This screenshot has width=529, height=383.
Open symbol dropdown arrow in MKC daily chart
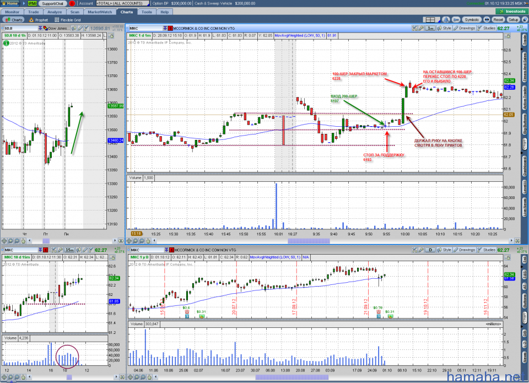pyautogui.click(x=166, y=250)
